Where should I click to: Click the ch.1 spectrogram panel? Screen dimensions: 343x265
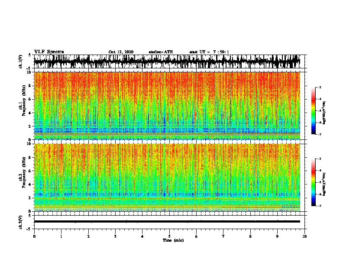coord(167,106)
